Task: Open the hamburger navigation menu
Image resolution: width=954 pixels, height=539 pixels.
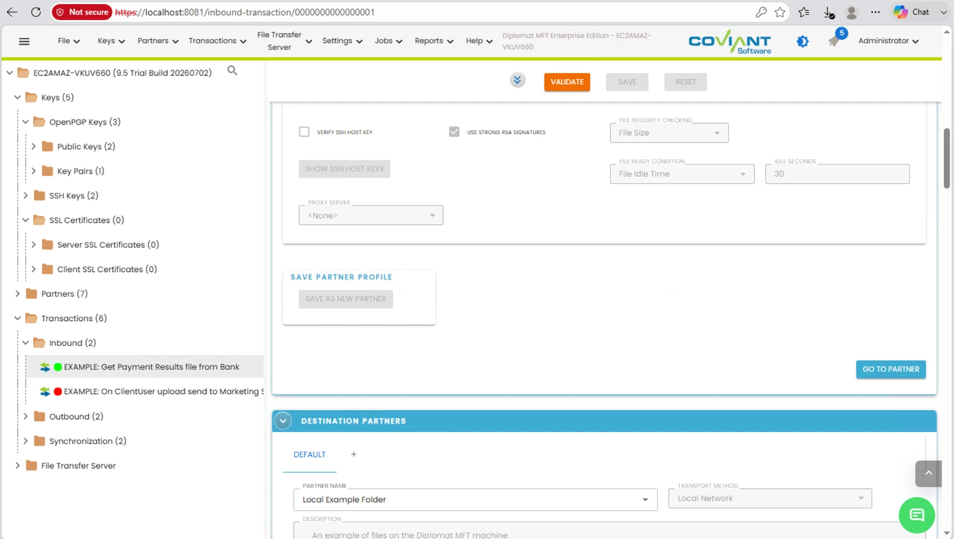Action: tap(24, 41)
